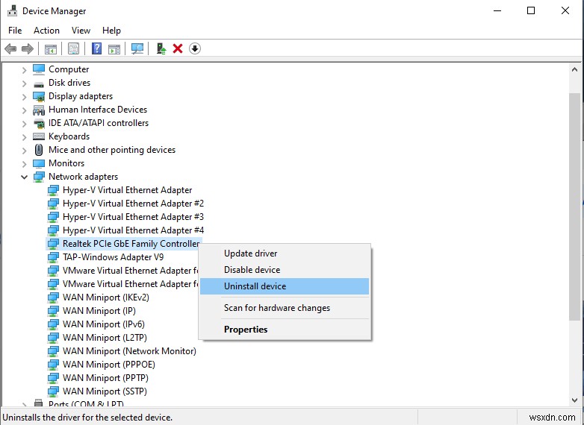Open the File menu
The height and width of the screenshot is (425, 584).
(x=15, y=31)
